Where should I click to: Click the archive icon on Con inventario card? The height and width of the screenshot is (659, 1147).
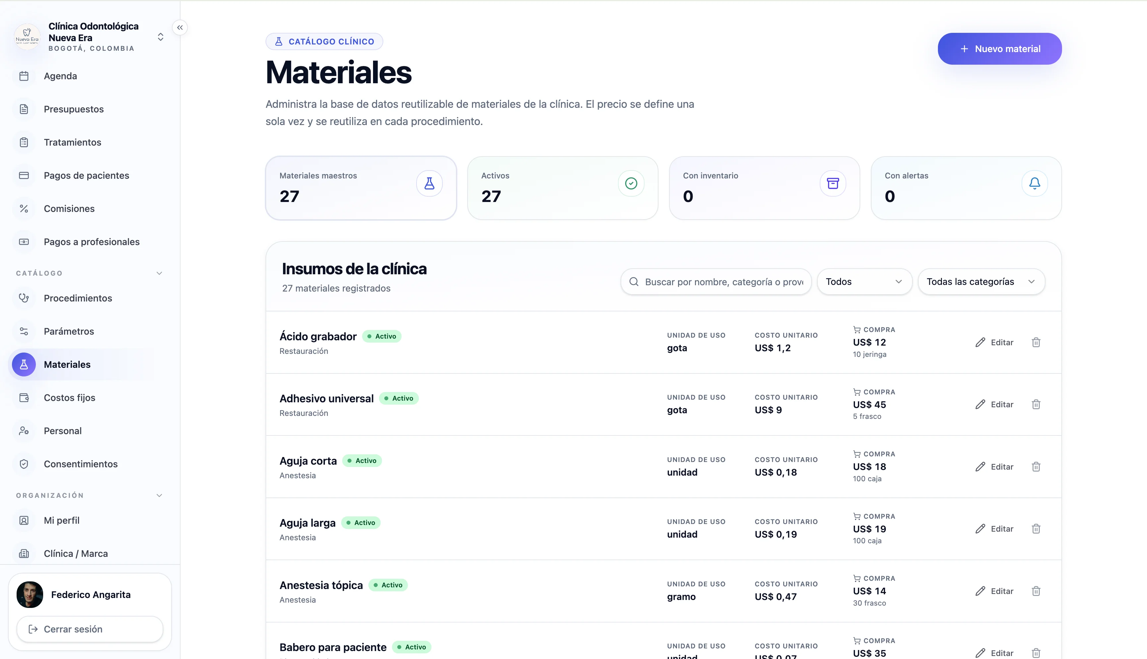point(833,183)
